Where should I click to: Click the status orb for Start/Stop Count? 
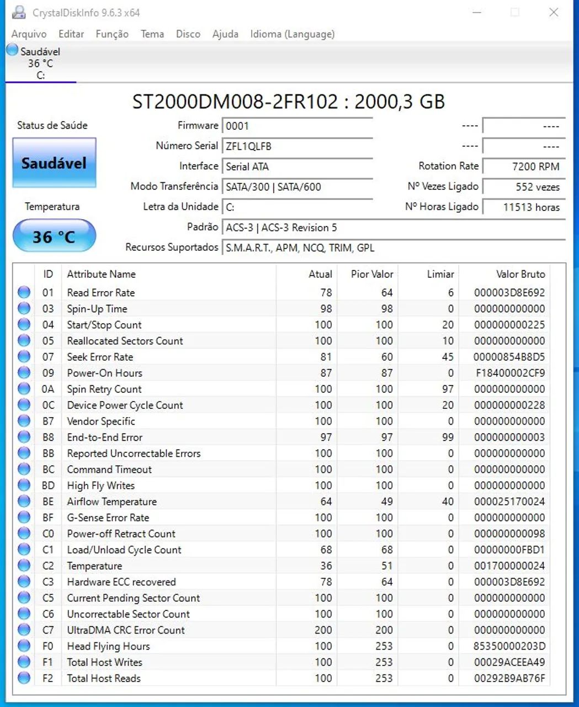24,324
